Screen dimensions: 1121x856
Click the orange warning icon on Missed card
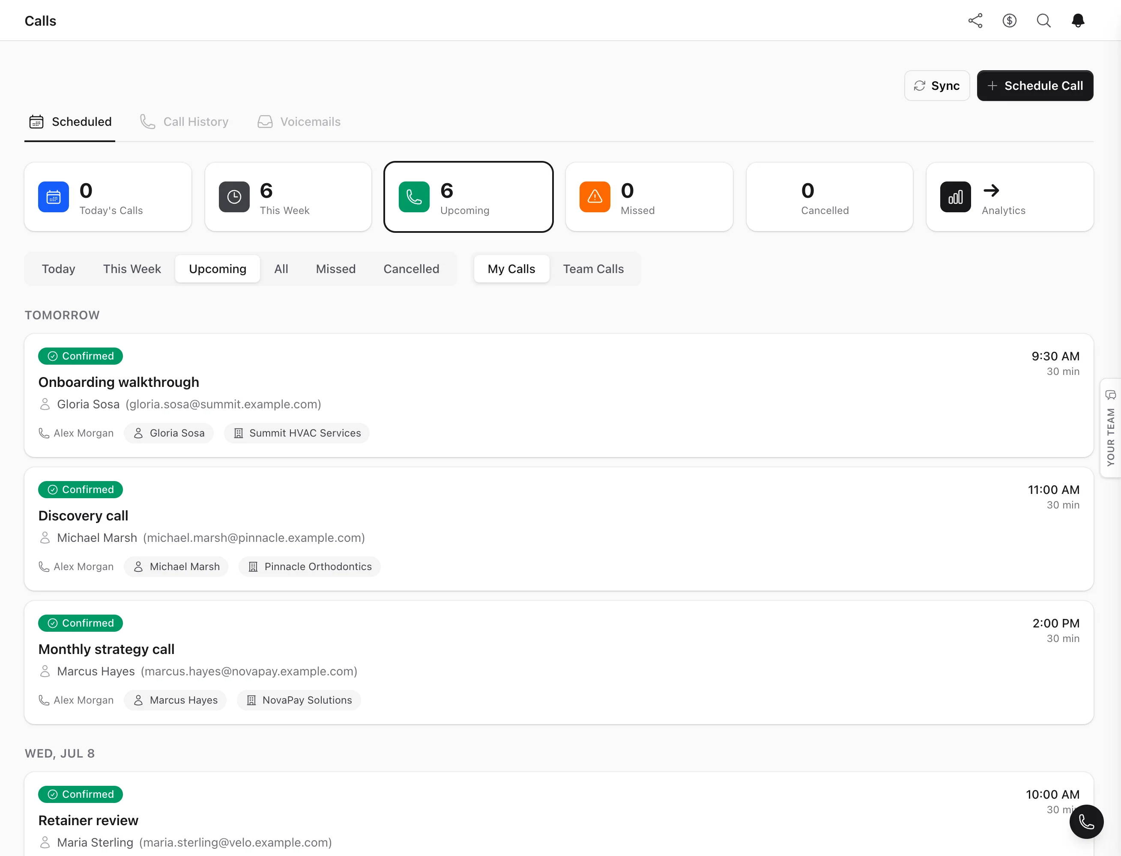[x=595, y=197]
